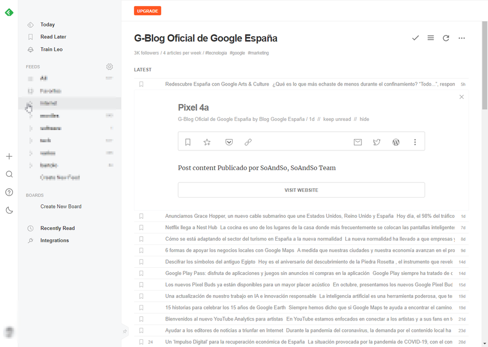Bookmark the Google Earth 15 historias row
Image resolution: width=488 pixels, height=347 pixels.
pyautogui.click(x=141, y=308)
